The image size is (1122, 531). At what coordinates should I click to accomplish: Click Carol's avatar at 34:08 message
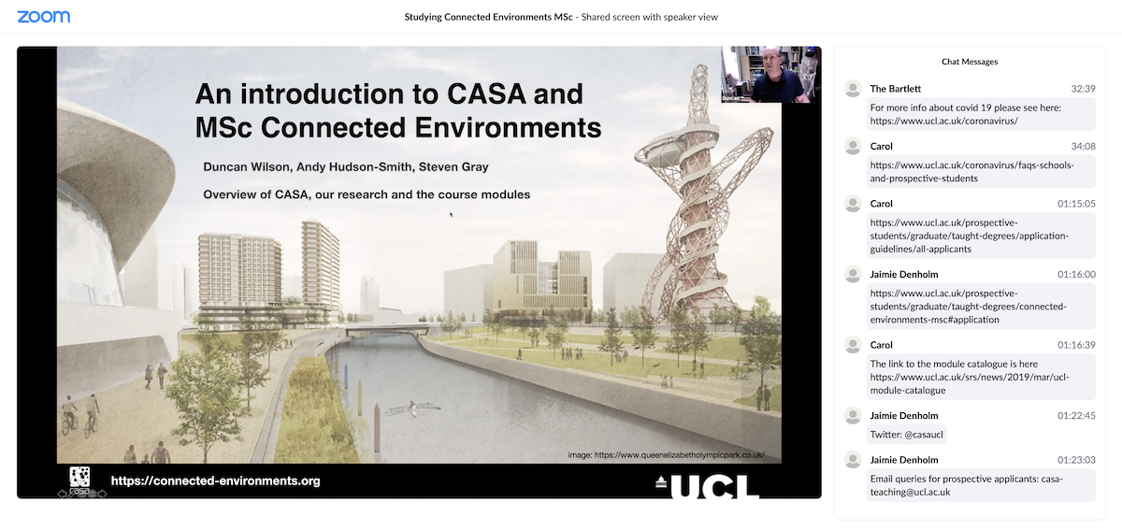coord(853,146)
